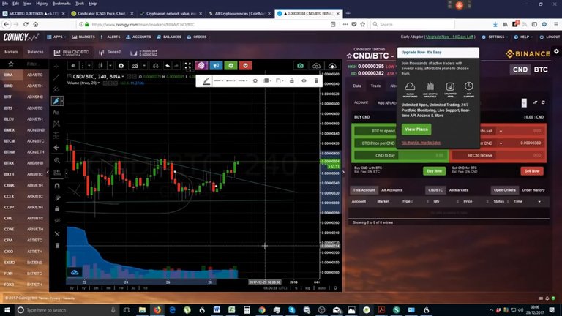Expand CND/BTC, 240, BINA legend dropdown

123,76
